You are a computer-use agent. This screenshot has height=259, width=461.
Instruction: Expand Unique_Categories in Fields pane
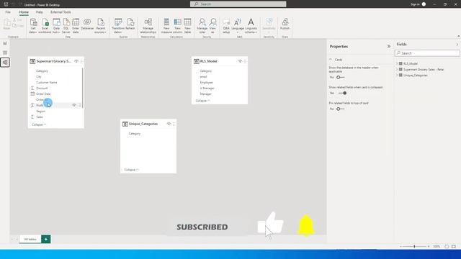(x=397, y=75)
